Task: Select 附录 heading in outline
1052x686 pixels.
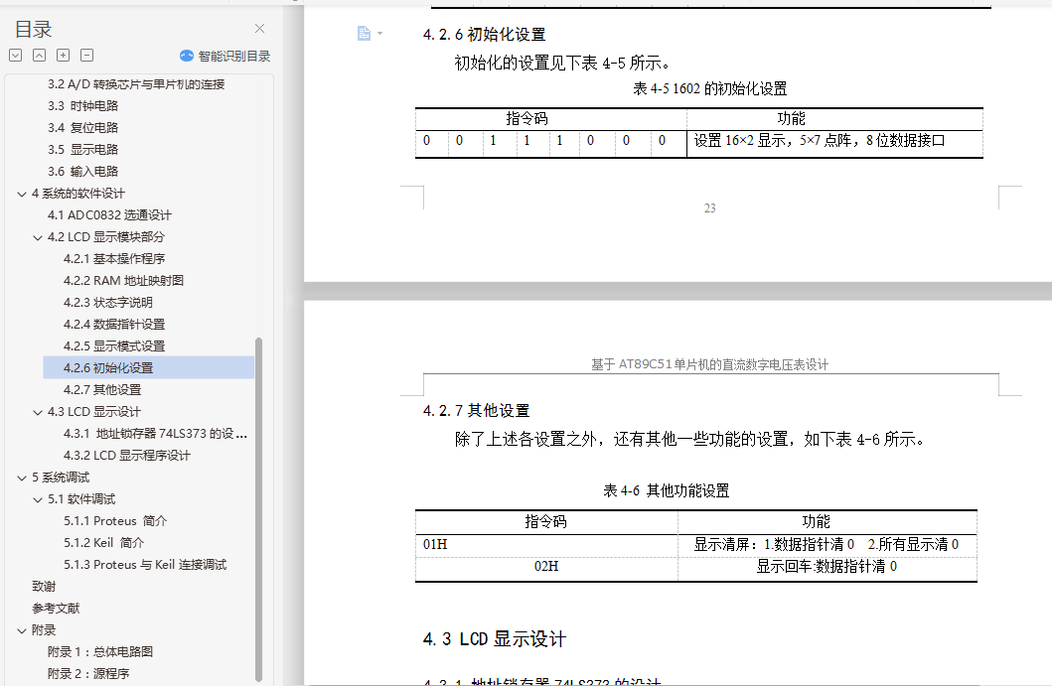Action: click(x=44, y=630)
